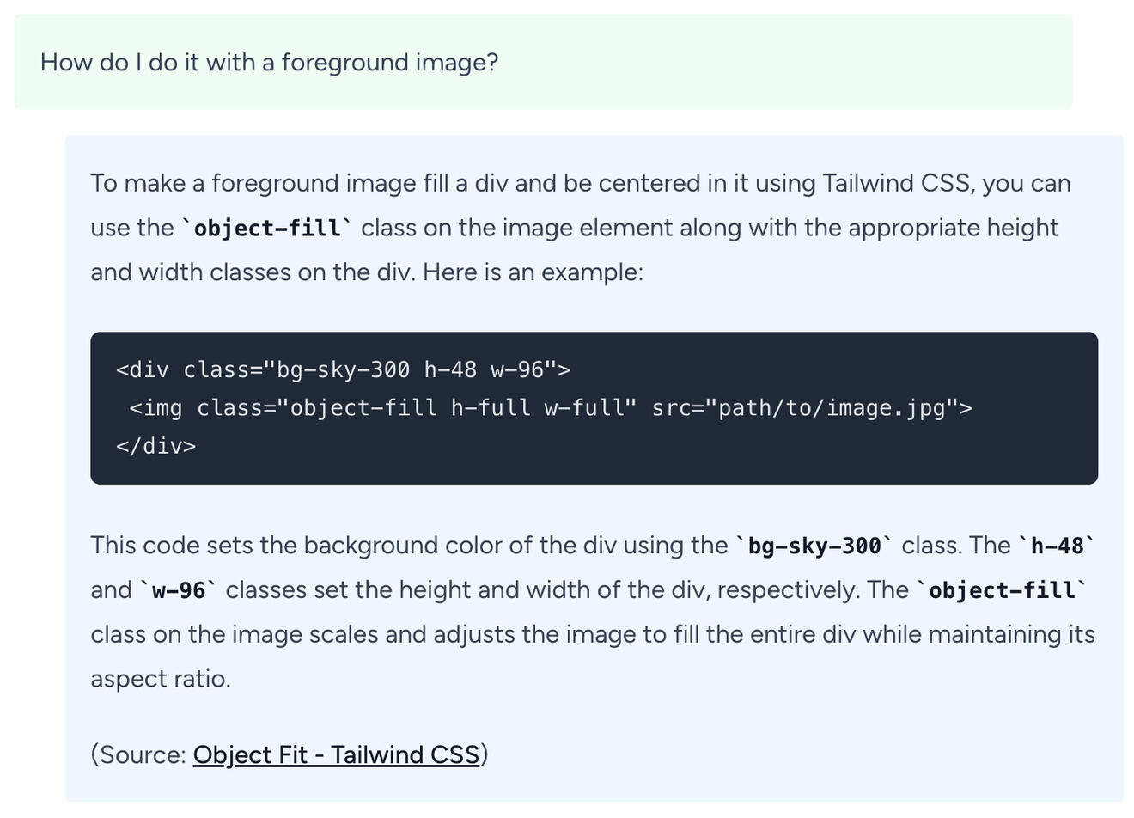
Task: Click inline object-fill code in second paragraph
Action: click(x=1002, y=590)
